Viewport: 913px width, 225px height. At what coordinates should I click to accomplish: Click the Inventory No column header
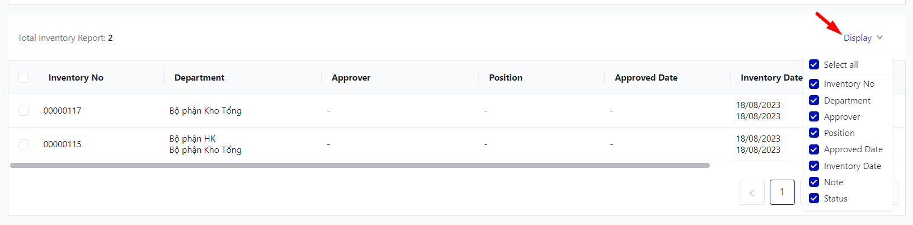76,78
